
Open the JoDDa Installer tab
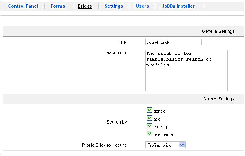(178, 6)
